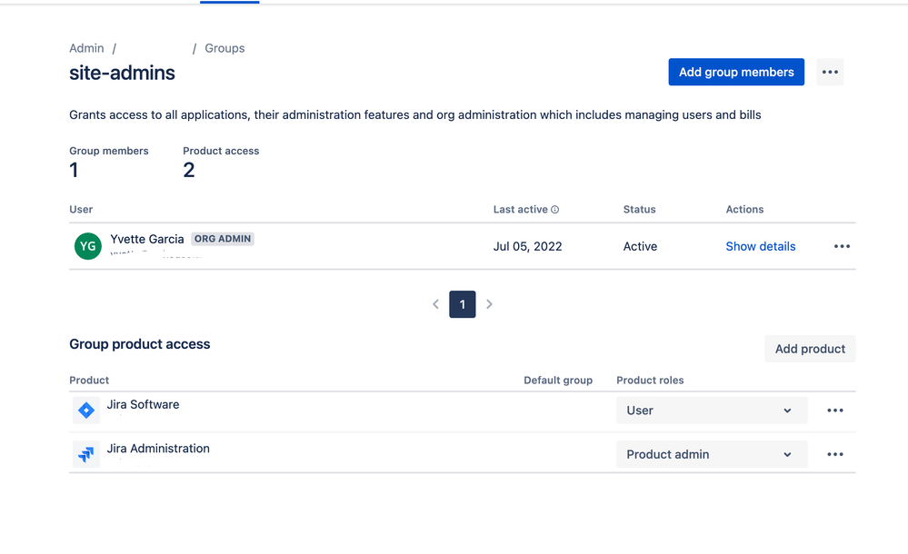The width and height of the screenshot is (908, 554).
Task: Select page 1 in the pagination
Action: pyautogui.click(x=462, y=304)
